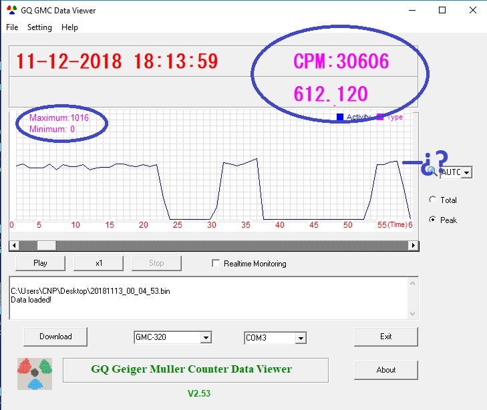The image size is (487, 410).
Task: Click the date and time display 11-12-2018
Action: [x=117, y=61]
